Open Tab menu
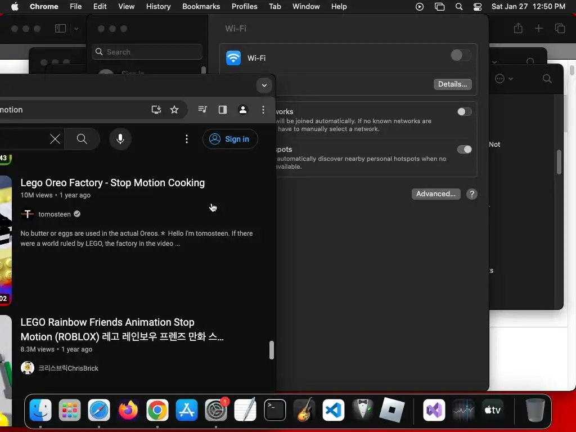Screen dimensions: 576x432 pos(274,6)
